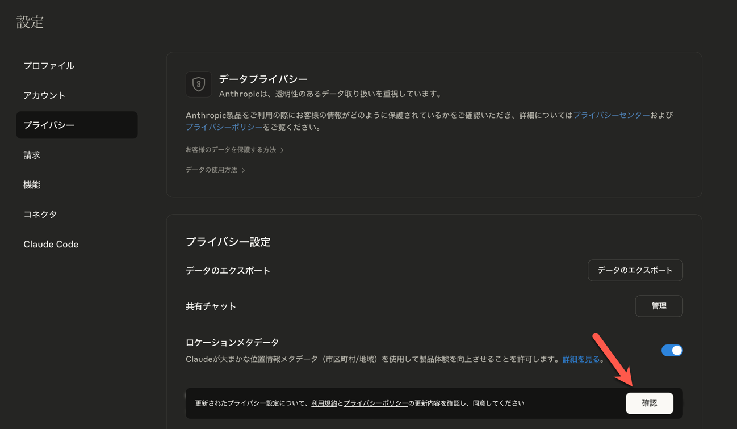
Task: Expand お客様のデータを保護する方法 section
Action: click(235, 150)
